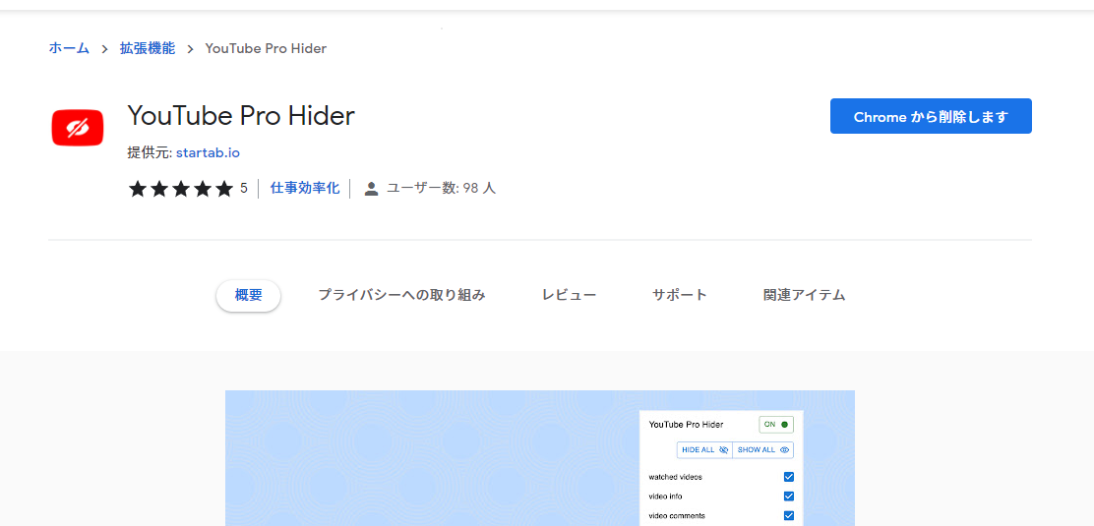Click the user count person icon
The height and width of the screenshot is (526, 1094).
pyautogui.click(x=371, y=189)
